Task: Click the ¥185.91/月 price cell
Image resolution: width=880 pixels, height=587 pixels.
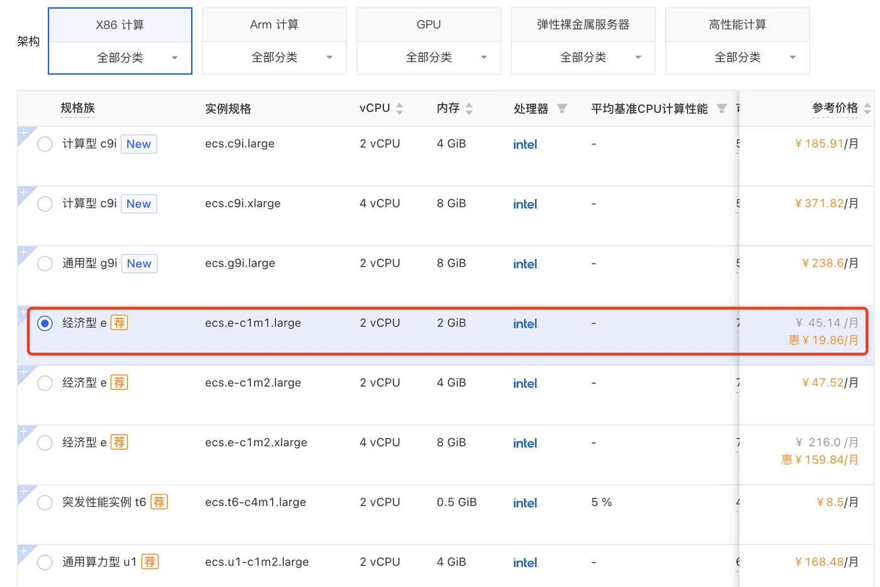Action: tap(826, 144)
